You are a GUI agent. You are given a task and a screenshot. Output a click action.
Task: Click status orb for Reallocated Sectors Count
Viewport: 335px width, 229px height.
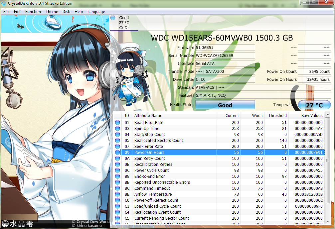pos(117,140)
